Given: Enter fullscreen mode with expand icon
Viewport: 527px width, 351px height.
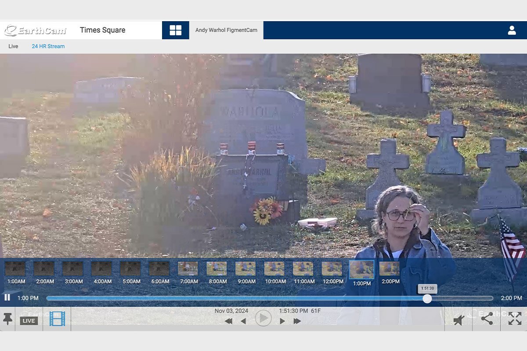Looking at the screenshot, I should pos(515,319).
